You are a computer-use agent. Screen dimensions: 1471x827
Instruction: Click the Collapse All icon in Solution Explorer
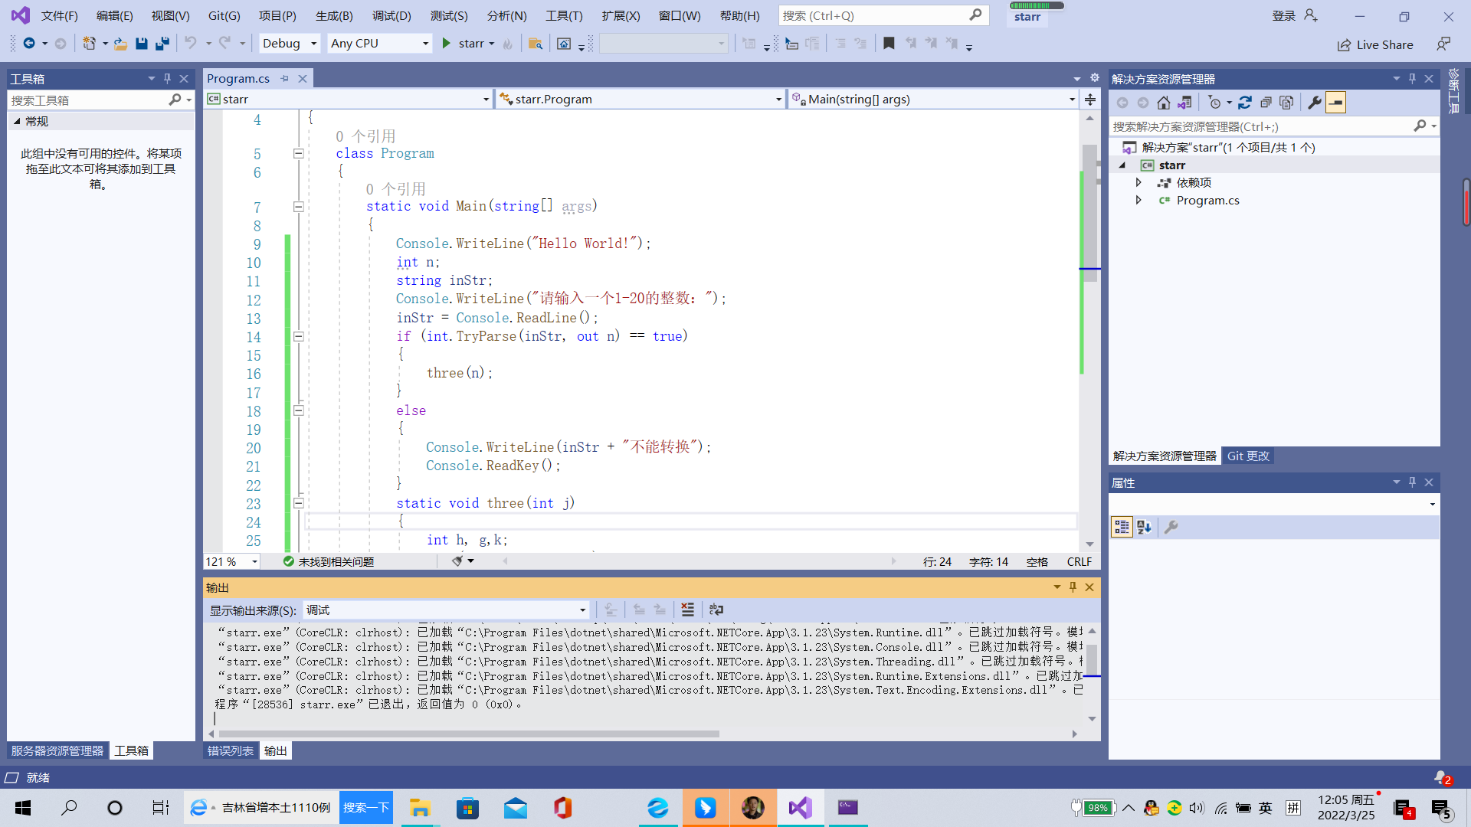point(1266,103)
